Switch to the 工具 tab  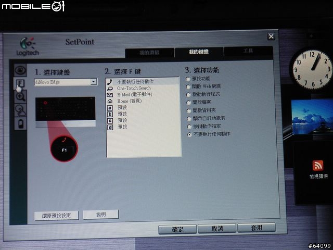click(x=248, y=51)
